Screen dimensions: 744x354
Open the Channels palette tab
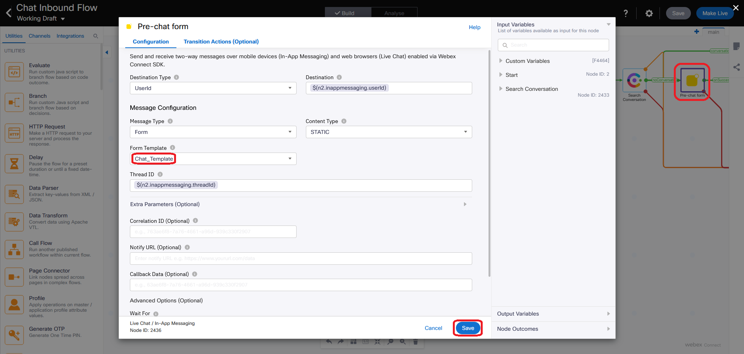(40, 36)
